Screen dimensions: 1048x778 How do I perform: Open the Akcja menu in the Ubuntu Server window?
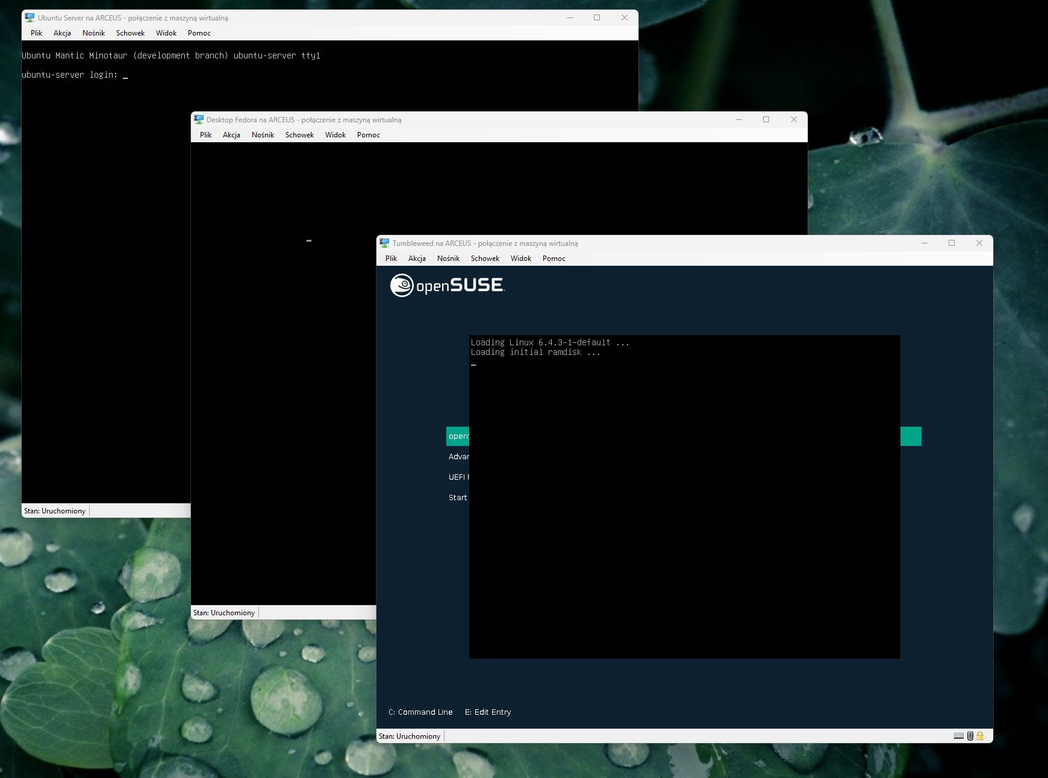pyautogui.click(x=62, y=33)
